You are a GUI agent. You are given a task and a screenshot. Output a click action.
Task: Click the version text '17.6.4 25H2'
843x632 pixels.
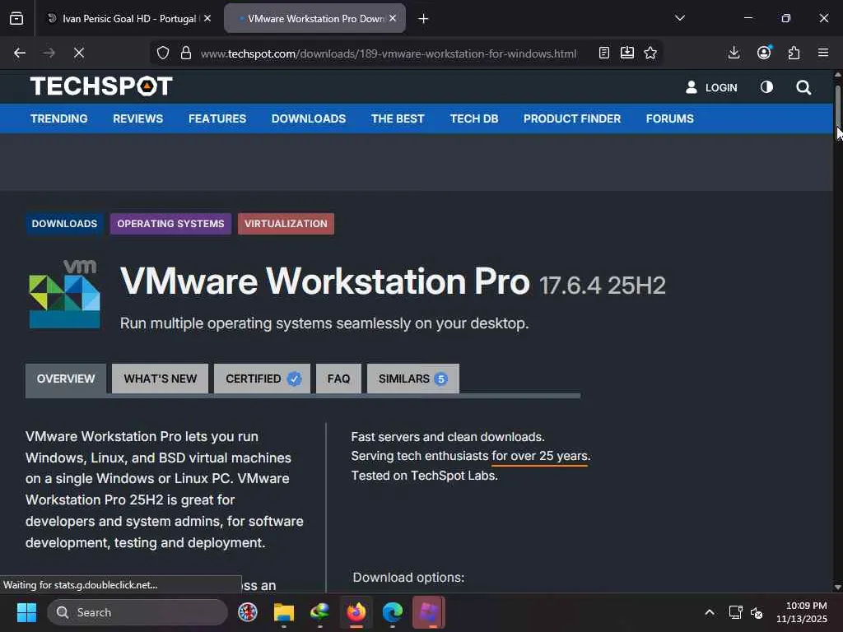(602, 286)
